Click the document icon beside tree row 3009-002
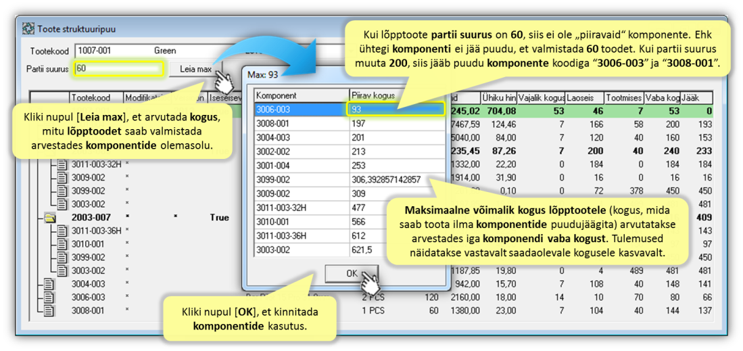This screenshot has width=743, height=351. point(63,178)
